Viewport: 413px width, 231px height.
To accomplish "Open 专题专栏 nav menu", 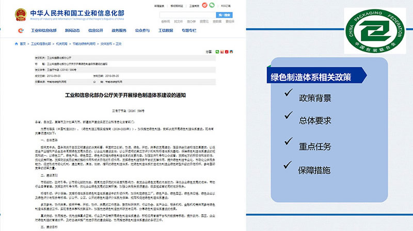I will point(189,30).
